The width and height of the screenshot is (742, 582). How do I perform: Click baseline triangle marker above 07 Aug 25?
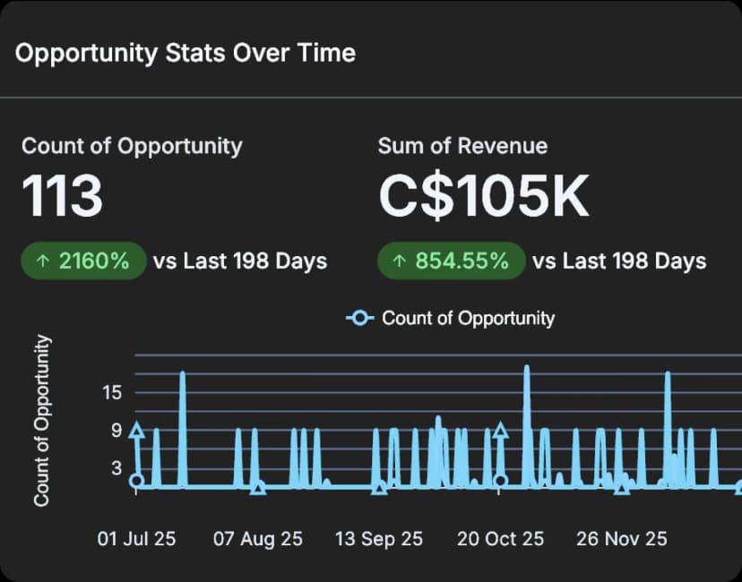click(258, 488)
